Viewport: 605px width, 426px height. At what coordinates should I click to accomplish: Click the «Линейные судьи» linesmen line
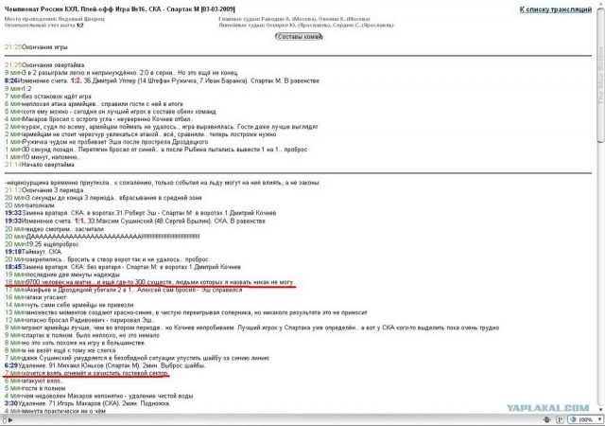pyautogui.click(x=306, y=26)
